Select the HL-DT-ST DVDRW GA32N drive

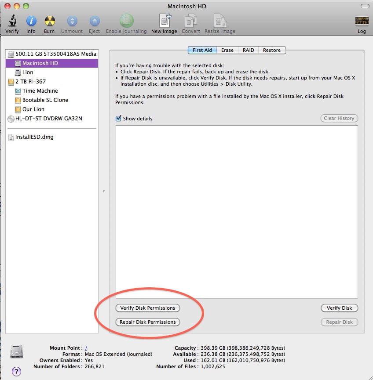point(52,118)
